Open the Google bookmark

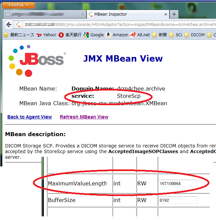[93, 35]
